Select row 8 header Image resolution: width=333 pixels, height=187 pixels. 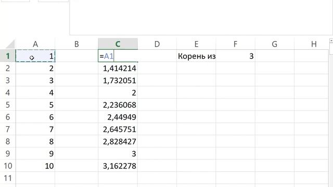pos(8,141)
